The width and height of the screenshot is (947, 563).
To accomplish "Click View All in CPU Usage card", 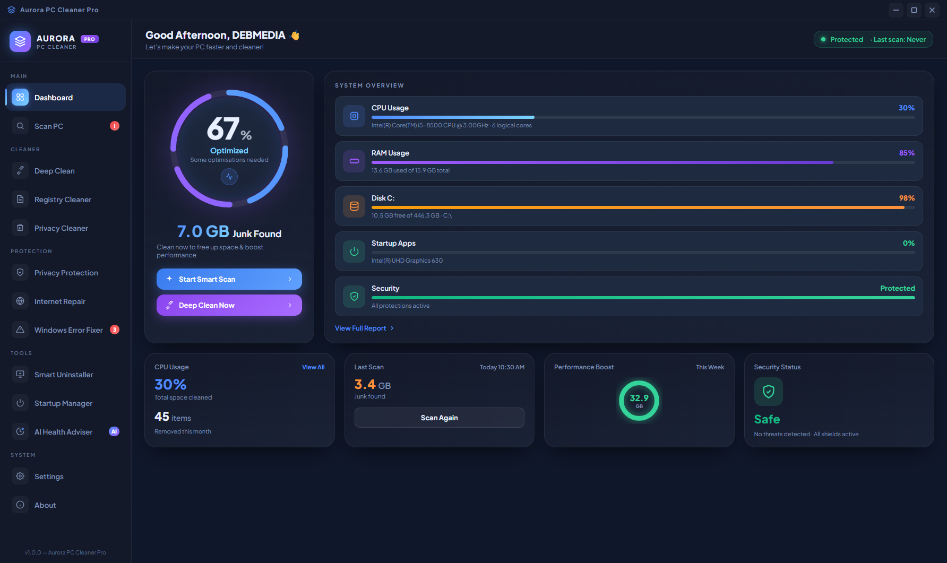I will pos(313,367).
